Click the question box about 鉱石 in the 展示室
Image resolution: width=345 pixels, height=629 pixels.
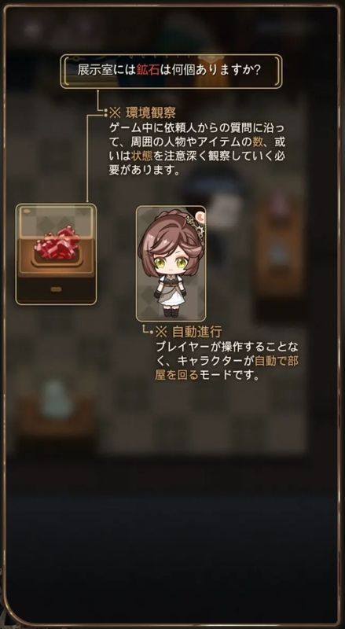point(171,71)
